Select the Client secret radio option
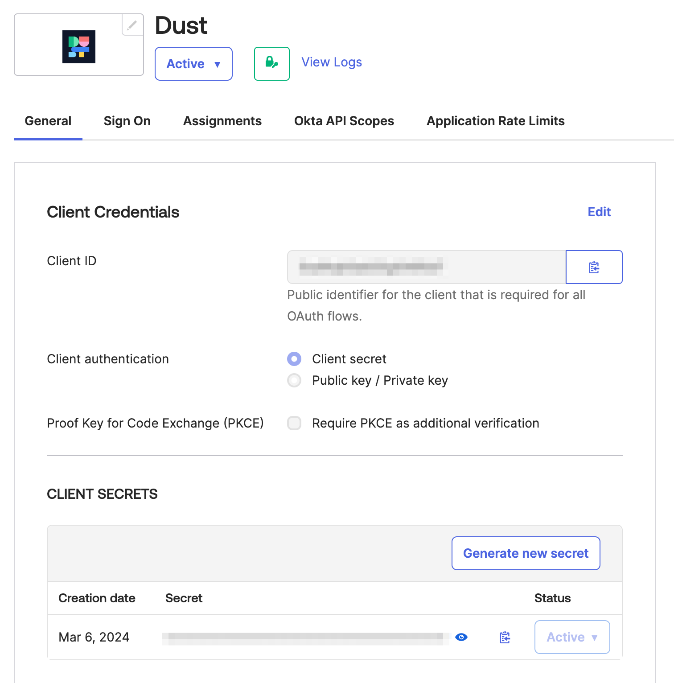Viewport: 674px width, 683px height. point(294,359)
